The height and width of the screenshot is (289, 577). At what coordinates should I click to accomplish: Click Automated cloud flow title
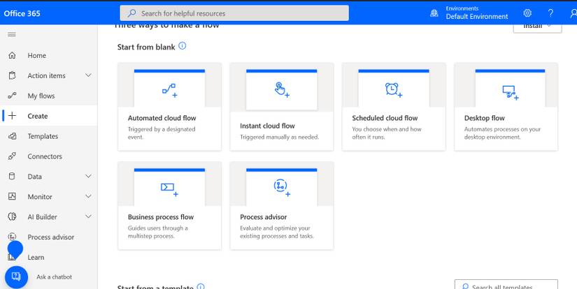point(162,118)
